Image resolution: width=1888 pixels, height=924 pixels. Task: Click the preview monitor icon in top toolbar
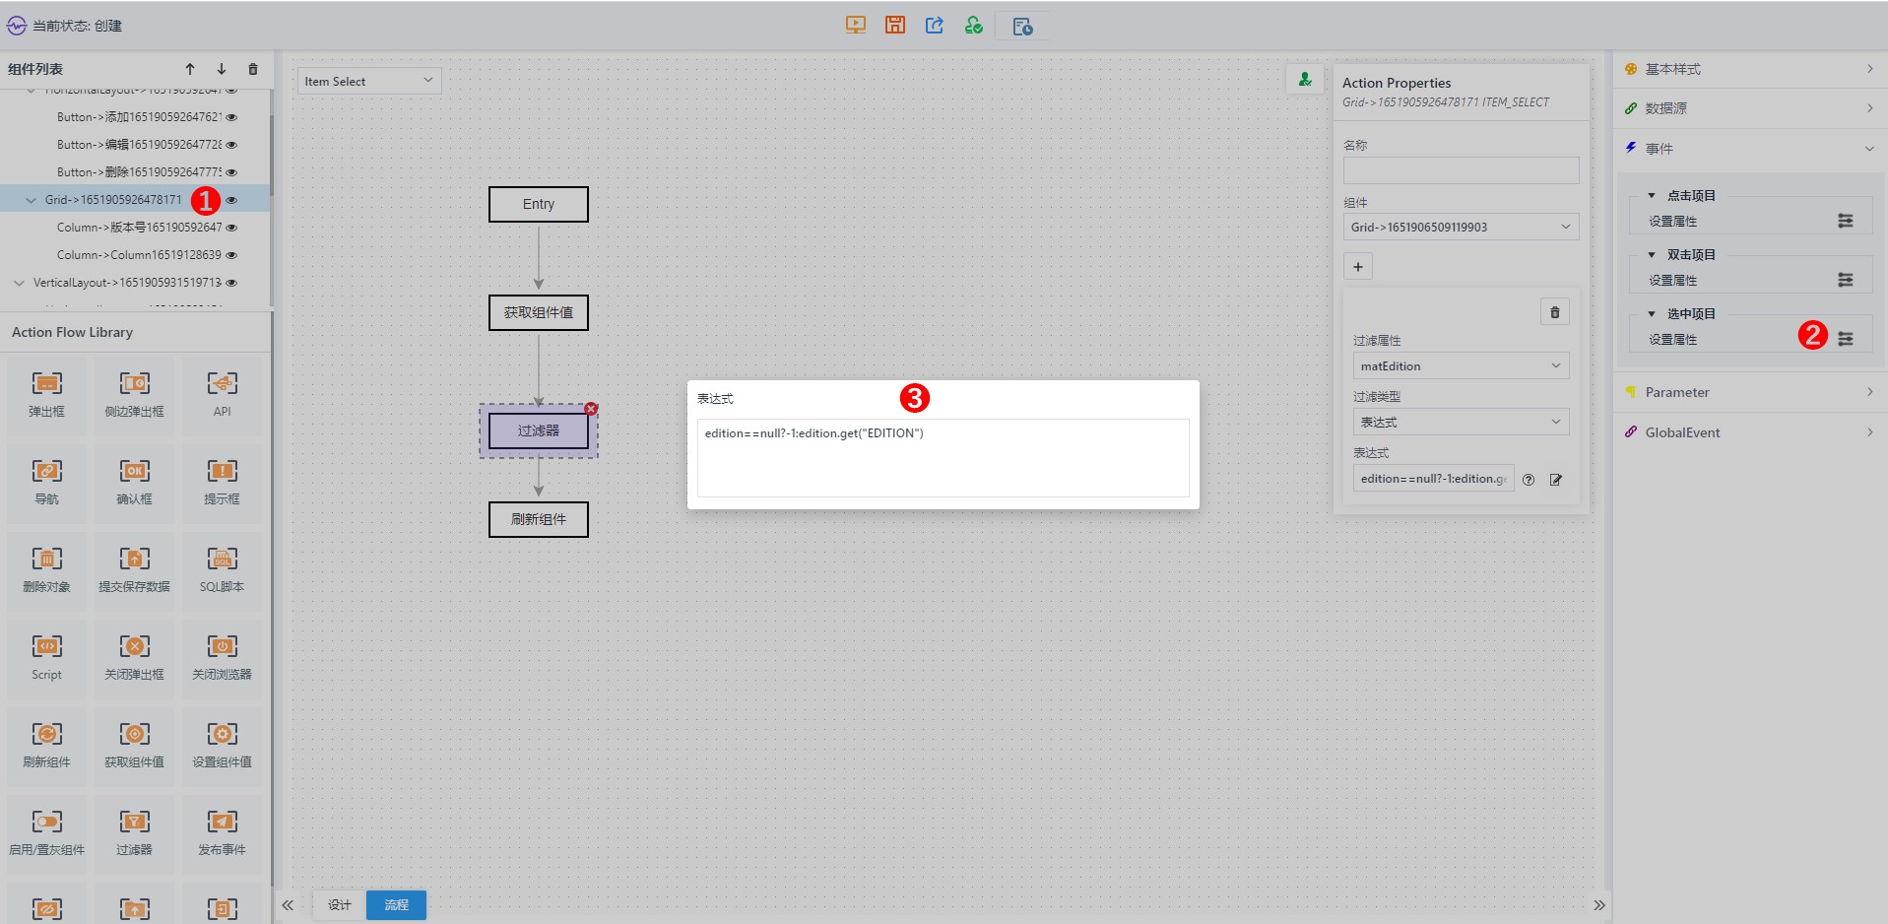click(855, 26)
